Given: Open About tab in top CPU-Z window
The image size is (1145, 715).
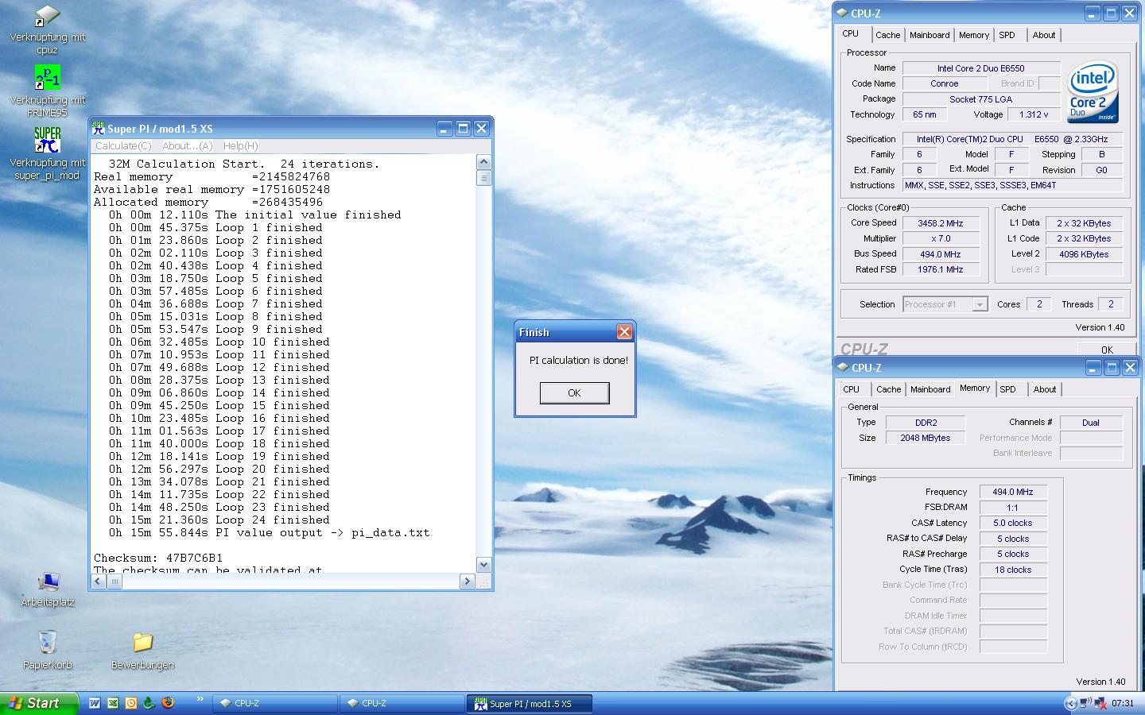Looking at the screenshot, I should tap(1044, 35).
